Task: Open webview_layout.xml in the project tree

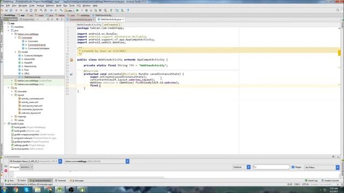Action: click(31, 113)
